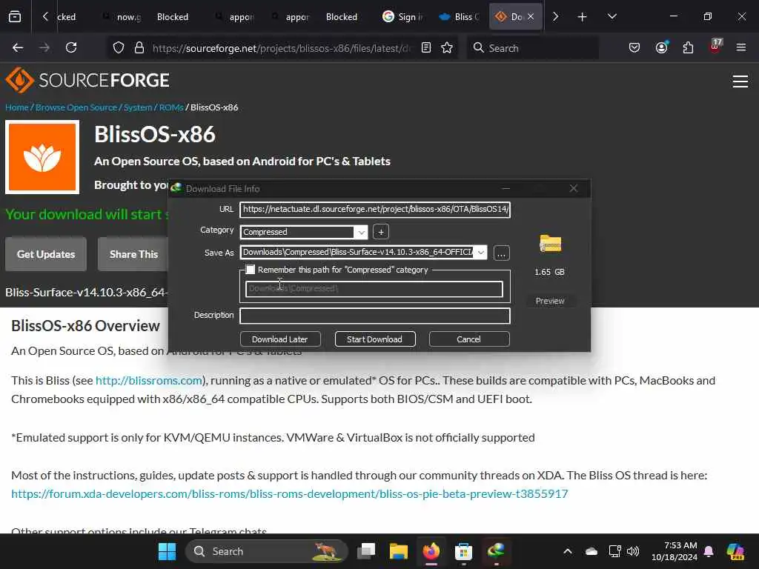The width and height of the screenshot is (759, 569).
Task: Open the Extensions puzzle icon
Action: tap(688, 47)
